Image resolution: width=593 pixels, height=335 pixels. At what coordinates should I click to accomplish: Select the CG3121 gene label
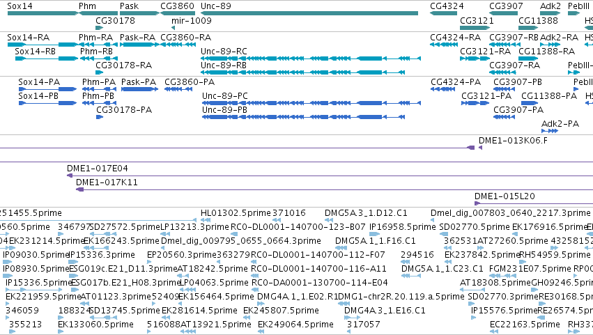(477, 20)
